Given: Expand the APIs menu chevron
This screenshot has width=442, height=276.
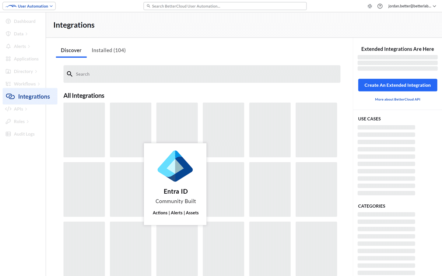Looking at the screenshot, I should pyautogui.click(x=26, y=109).
